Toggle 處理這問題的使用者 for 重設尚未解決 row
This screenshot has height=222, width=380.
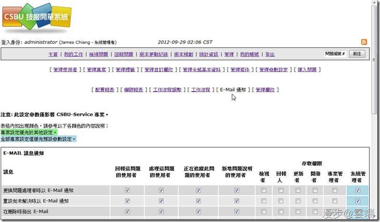161,201
